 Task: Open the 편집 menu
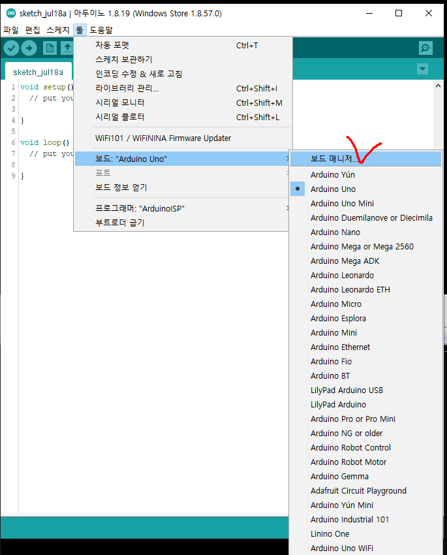[33, 30]
